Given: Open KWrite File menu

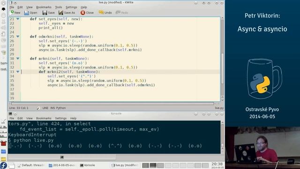Looking at the screenshot, I should pos(12,7).
